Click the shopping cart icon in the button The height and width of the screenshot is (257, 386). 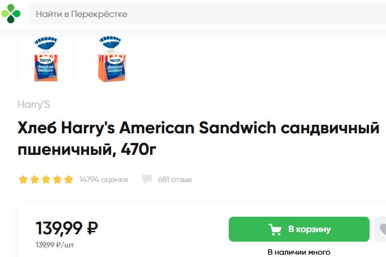tap(275, 229)
